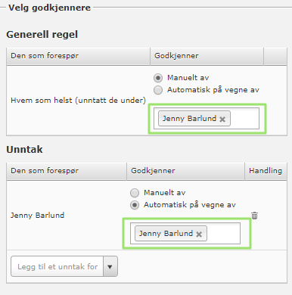The height and width of the screenshot is (295, 292).
Task: Click 'Den som forespør' header in Generell regel
Action: [x=45, y=56]
